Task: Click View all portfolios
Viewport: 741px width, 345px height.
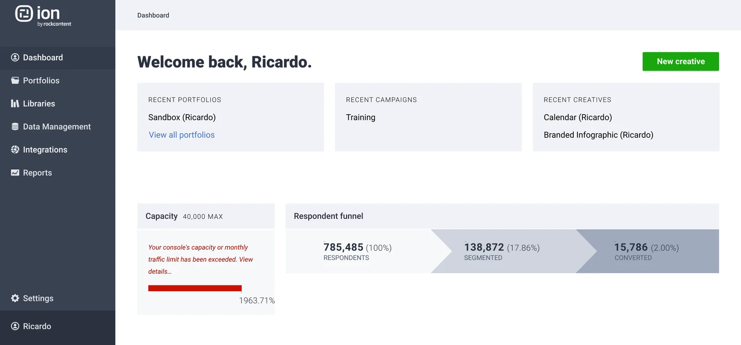Action: point(181,135)
